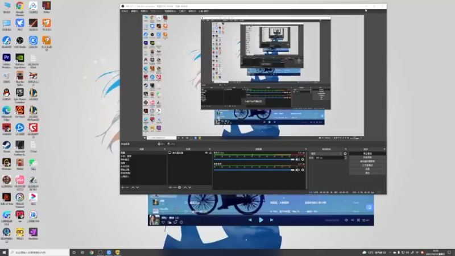Viewport: 455px width, 256px height.
Task: Click 退出 Exit button in Controls
Action: coord(367,173)
